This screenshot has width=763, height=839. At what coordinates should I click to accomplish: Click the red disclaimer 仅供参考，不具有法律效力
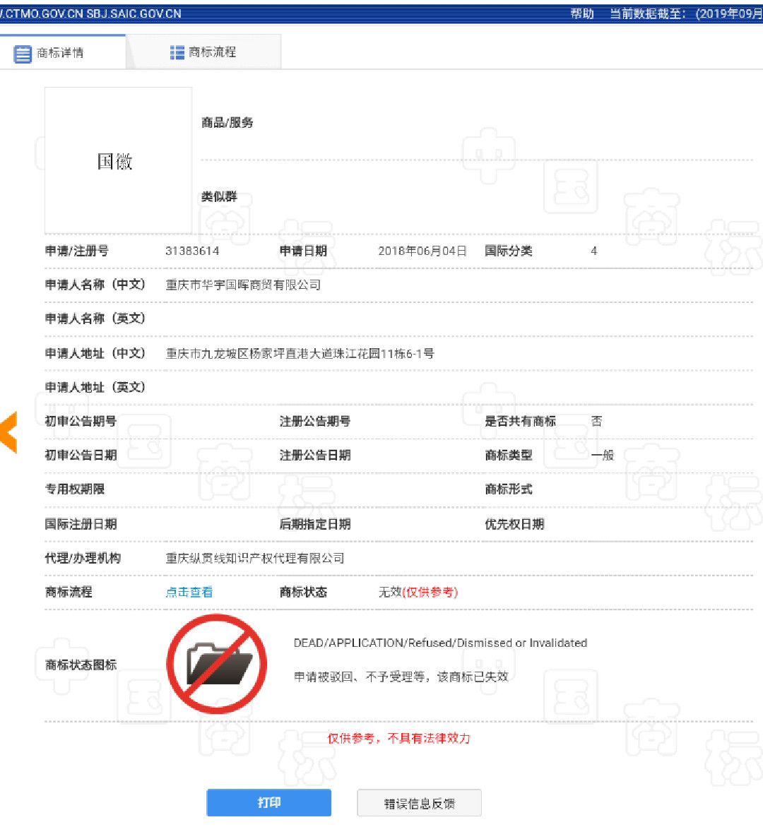(x=400, y=738)
